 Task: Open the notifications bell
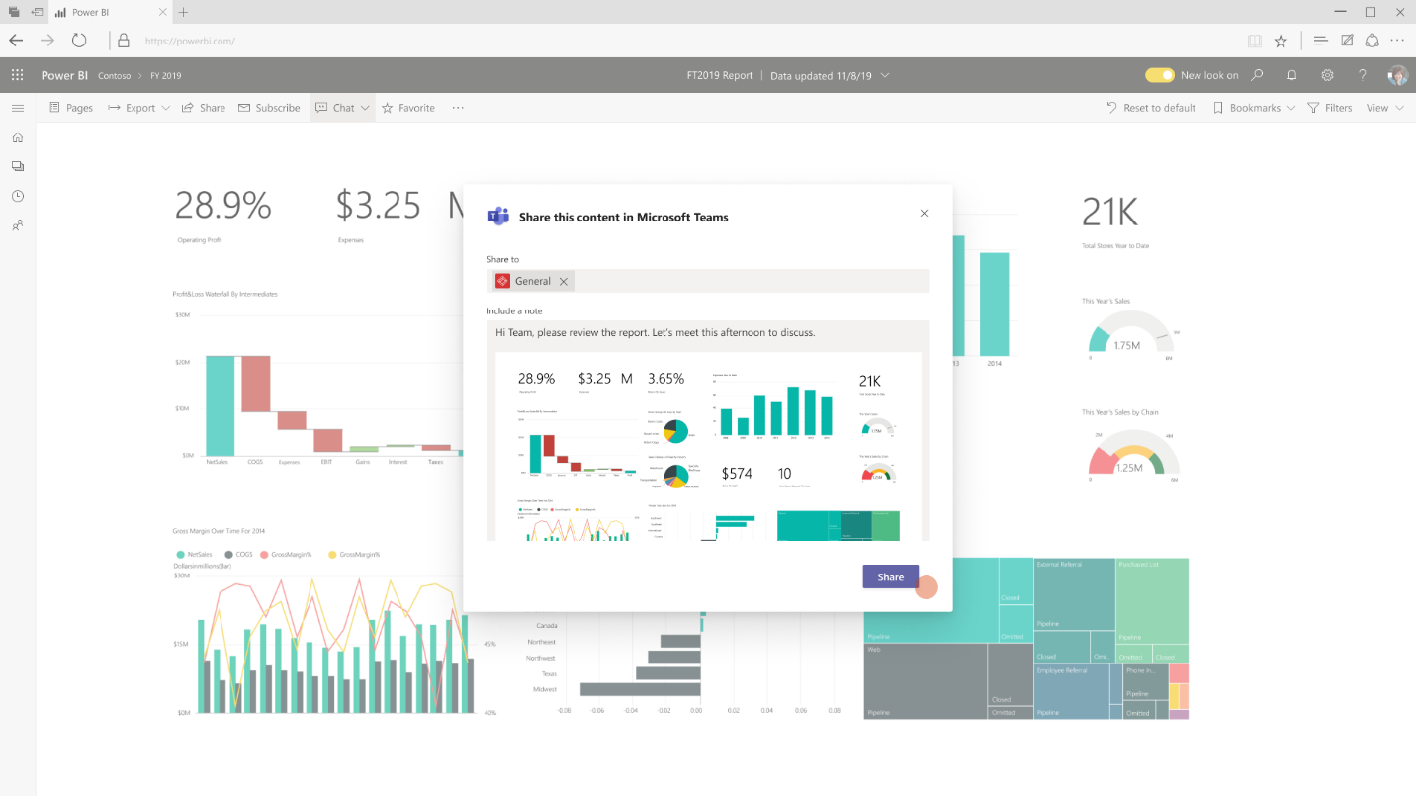(x=1292, y=75)
